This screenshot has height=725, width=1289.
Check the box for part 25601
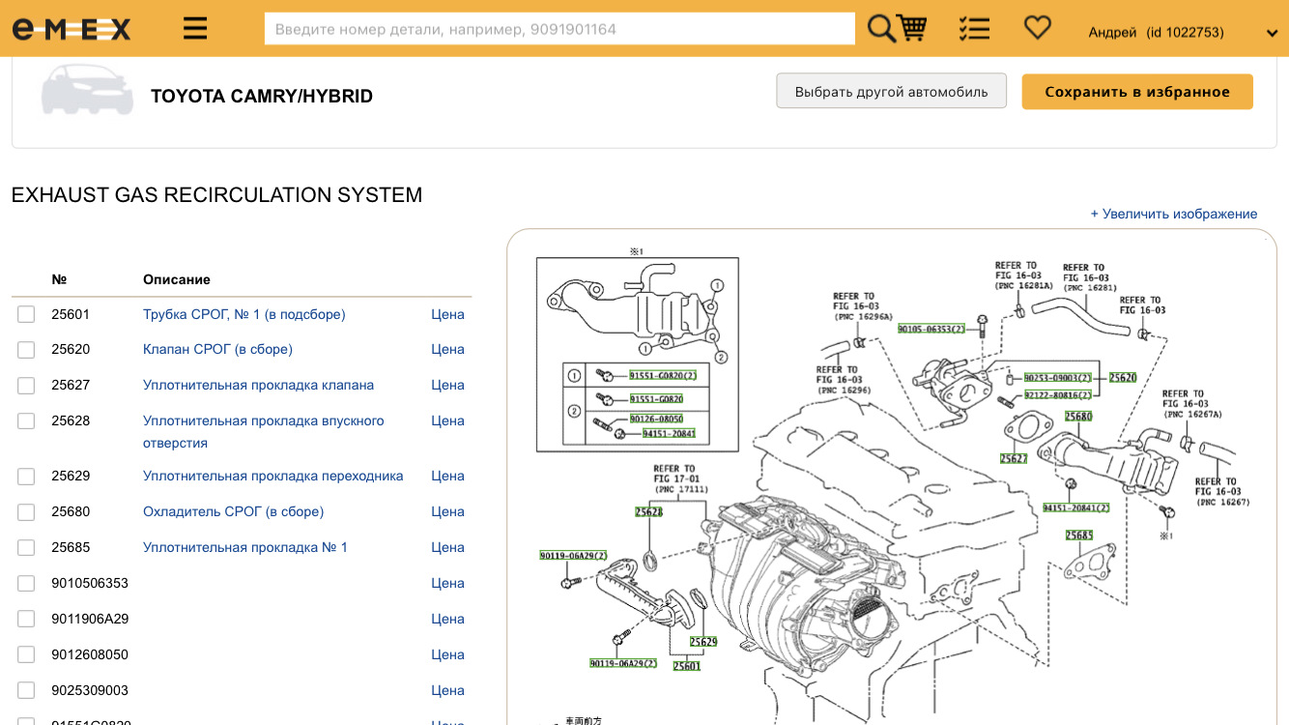pyautogui.click(x=26, y=314)
